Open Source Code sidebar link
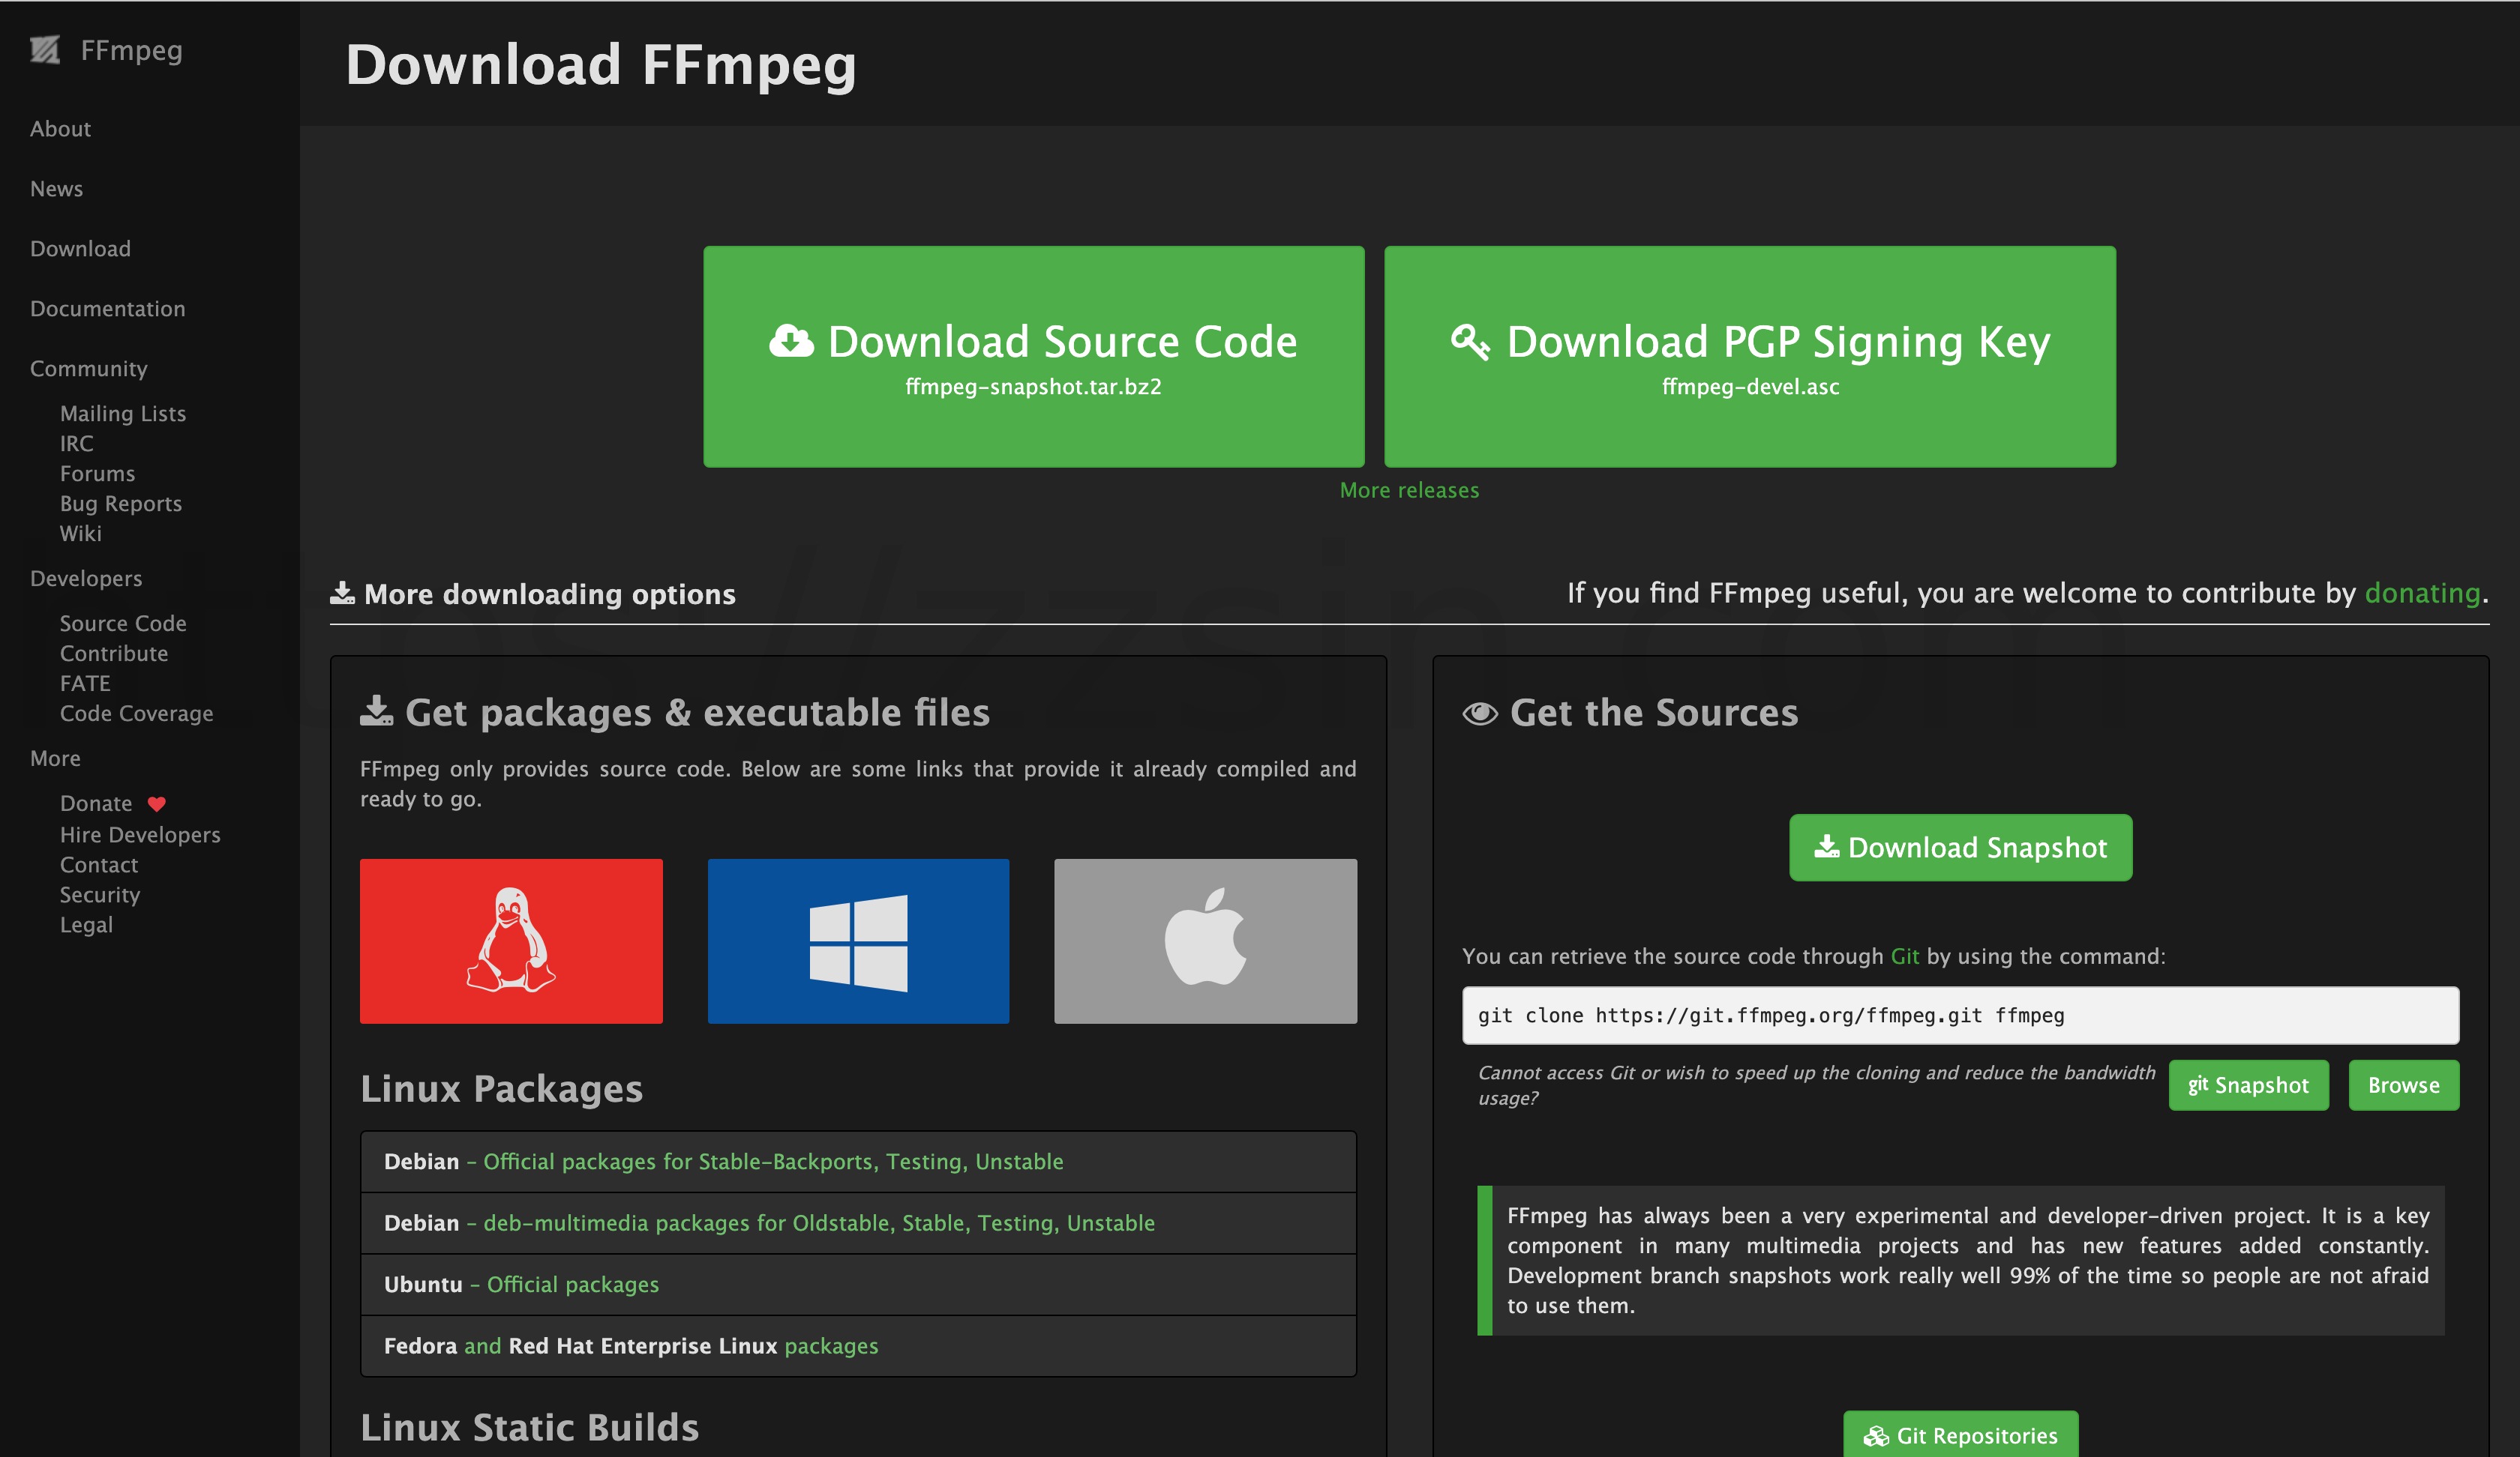The image size is (2520, 1457). (123, 624)
